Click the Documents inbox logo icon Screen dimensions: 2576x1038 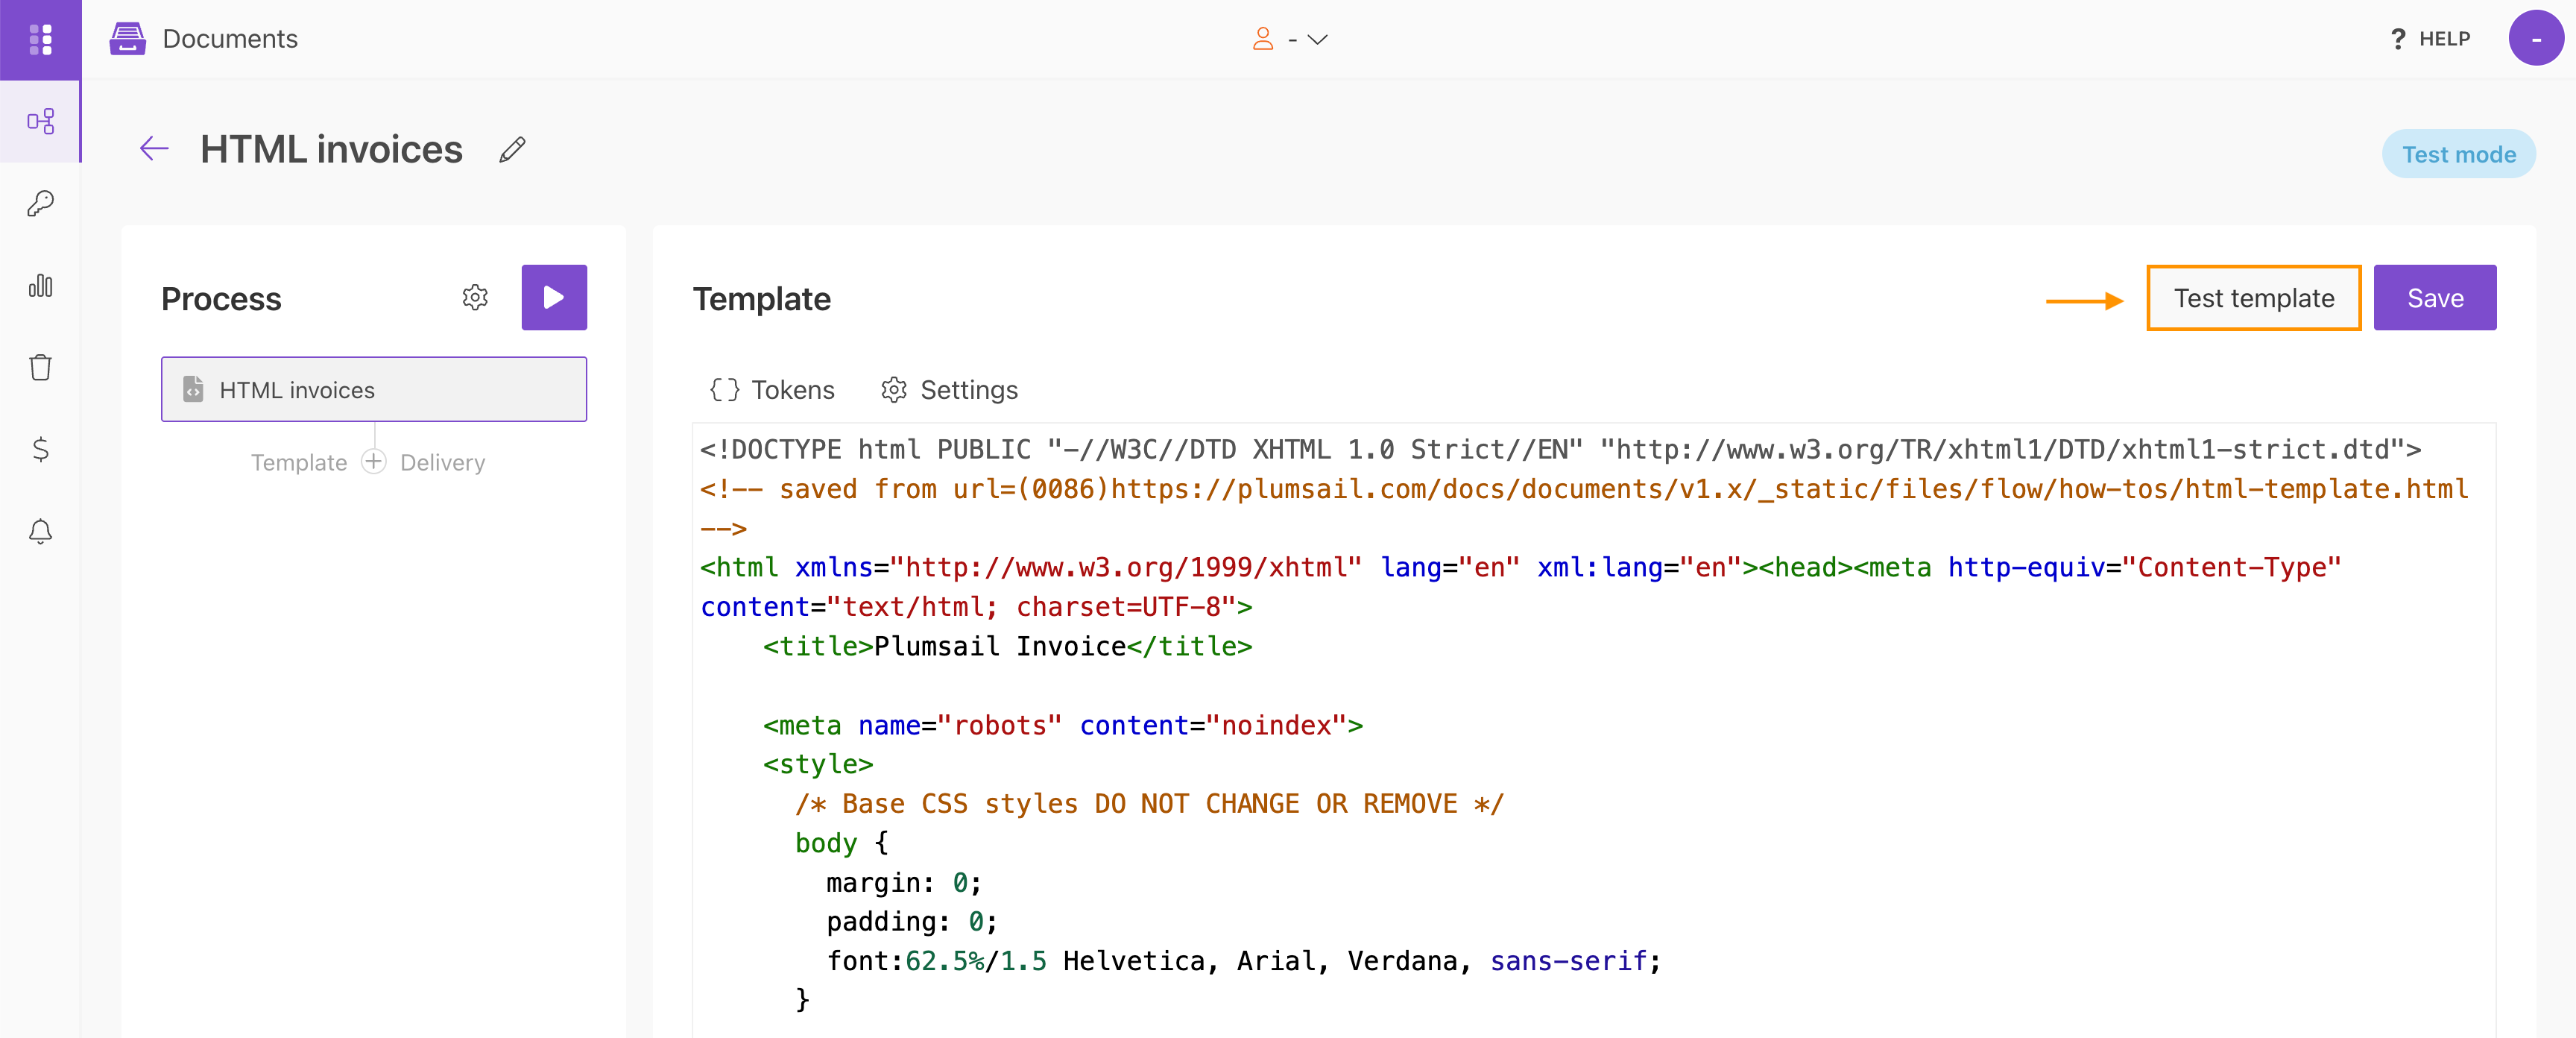point(128,39)
